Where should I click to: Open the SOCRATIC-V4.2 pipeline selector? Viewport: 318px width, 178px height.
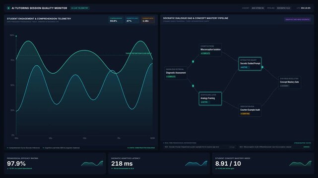[x=284, y=8]
